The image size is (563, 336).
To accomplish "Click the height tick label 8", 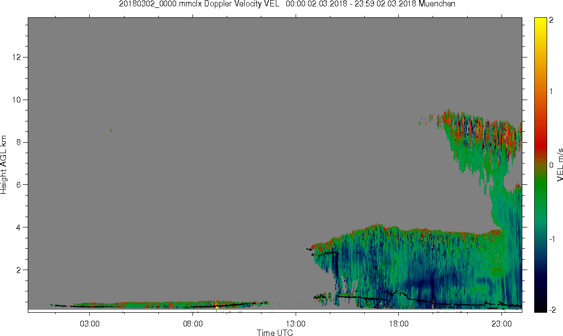I will [19, 142].
